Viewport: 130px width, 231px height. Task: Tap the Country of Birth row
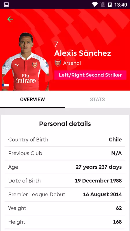(65, 139)
